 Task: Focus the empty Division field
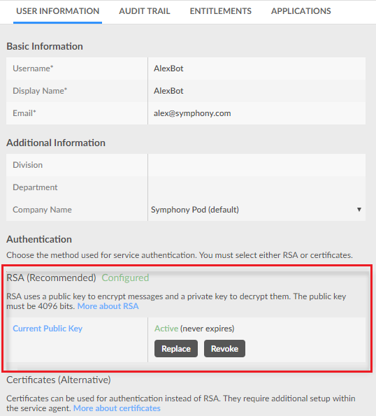coord(256,165)
